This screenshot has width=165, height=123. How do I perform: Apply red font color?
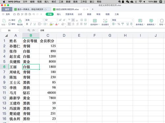[56, 24]
